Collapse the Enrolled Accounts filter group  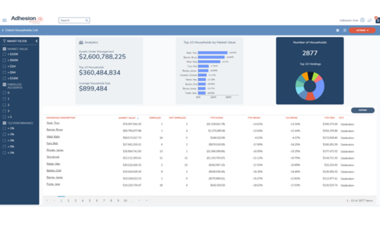pos(5,85)
